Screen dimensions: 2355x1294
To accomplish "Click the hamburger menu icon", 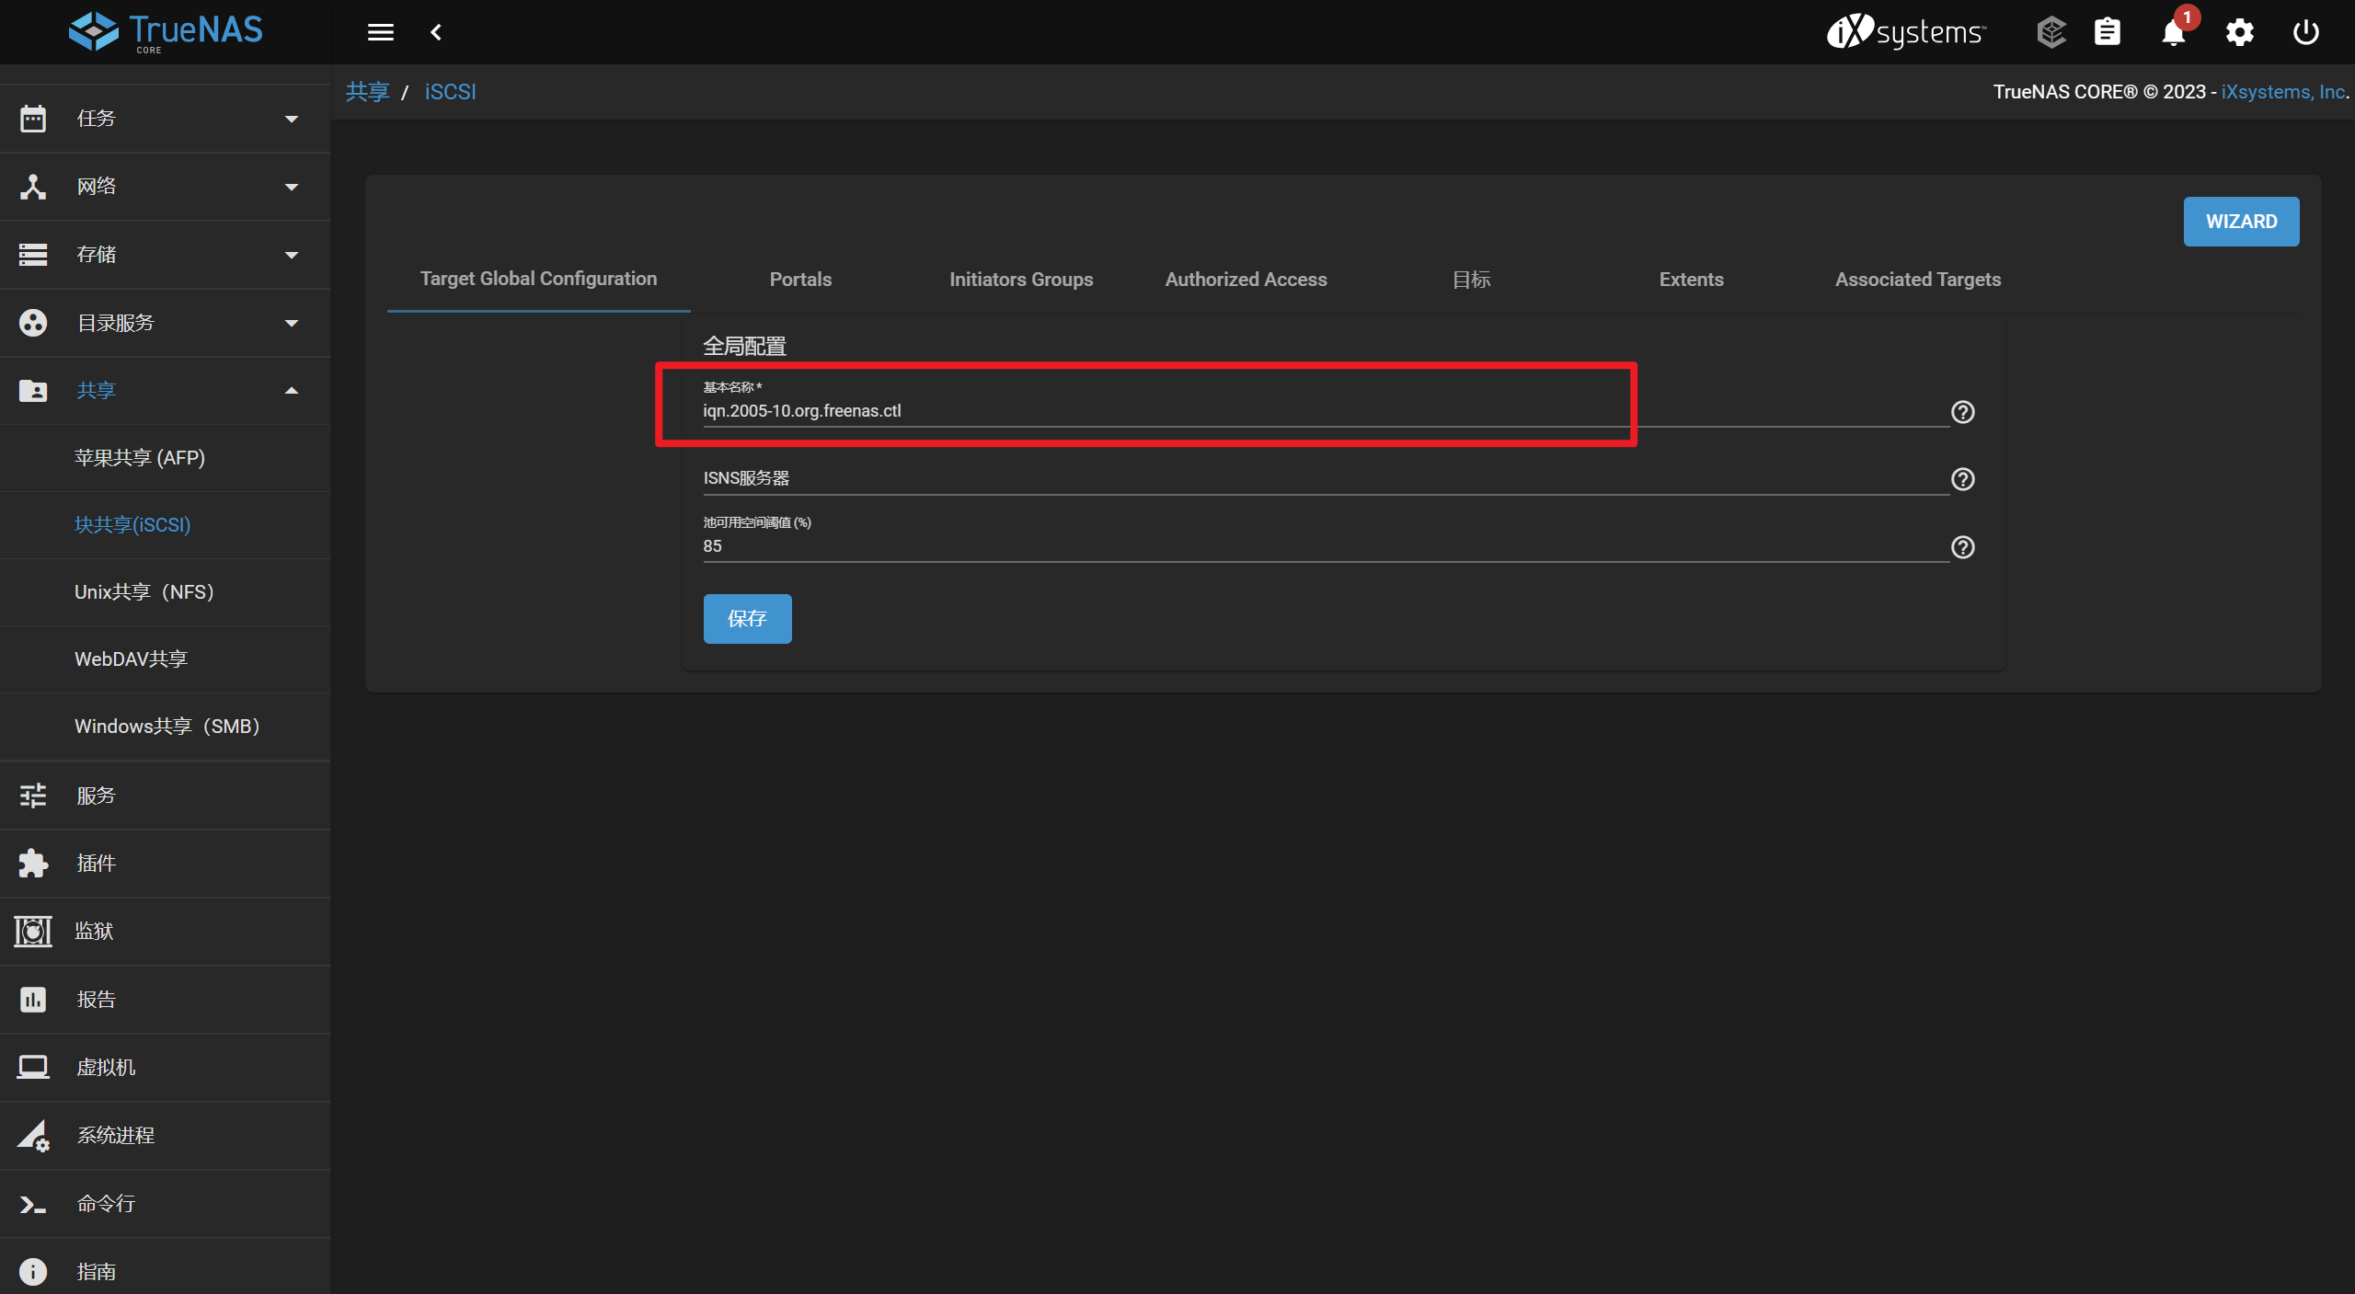I will point(380,32).
